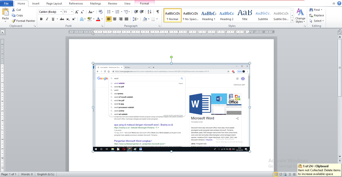Open the File tab
The width and height of the screenshot is (342, 177).
pyautogui.click(x=7, y=4)
